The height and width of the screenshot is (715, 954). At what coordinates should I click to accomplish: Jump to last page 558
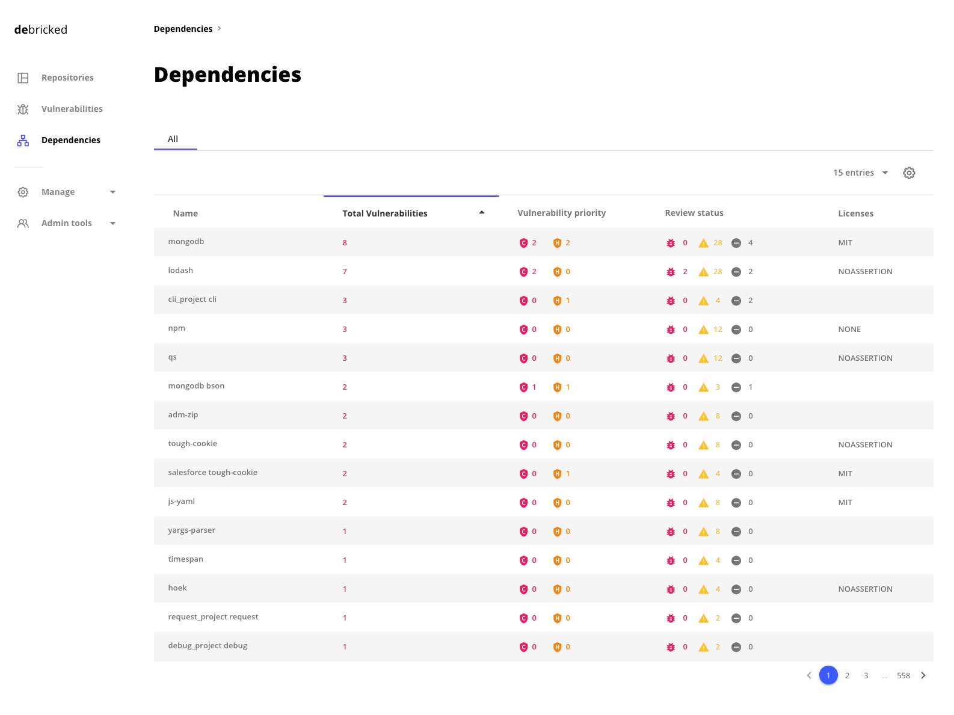903,675
